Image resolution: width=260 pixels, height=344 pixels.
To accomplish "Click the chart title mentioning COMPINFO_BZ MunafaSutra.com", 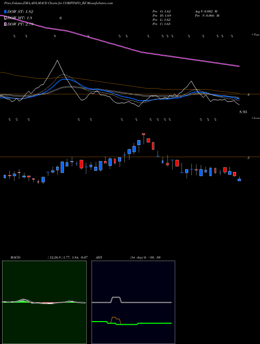I will tap(58, 3).
